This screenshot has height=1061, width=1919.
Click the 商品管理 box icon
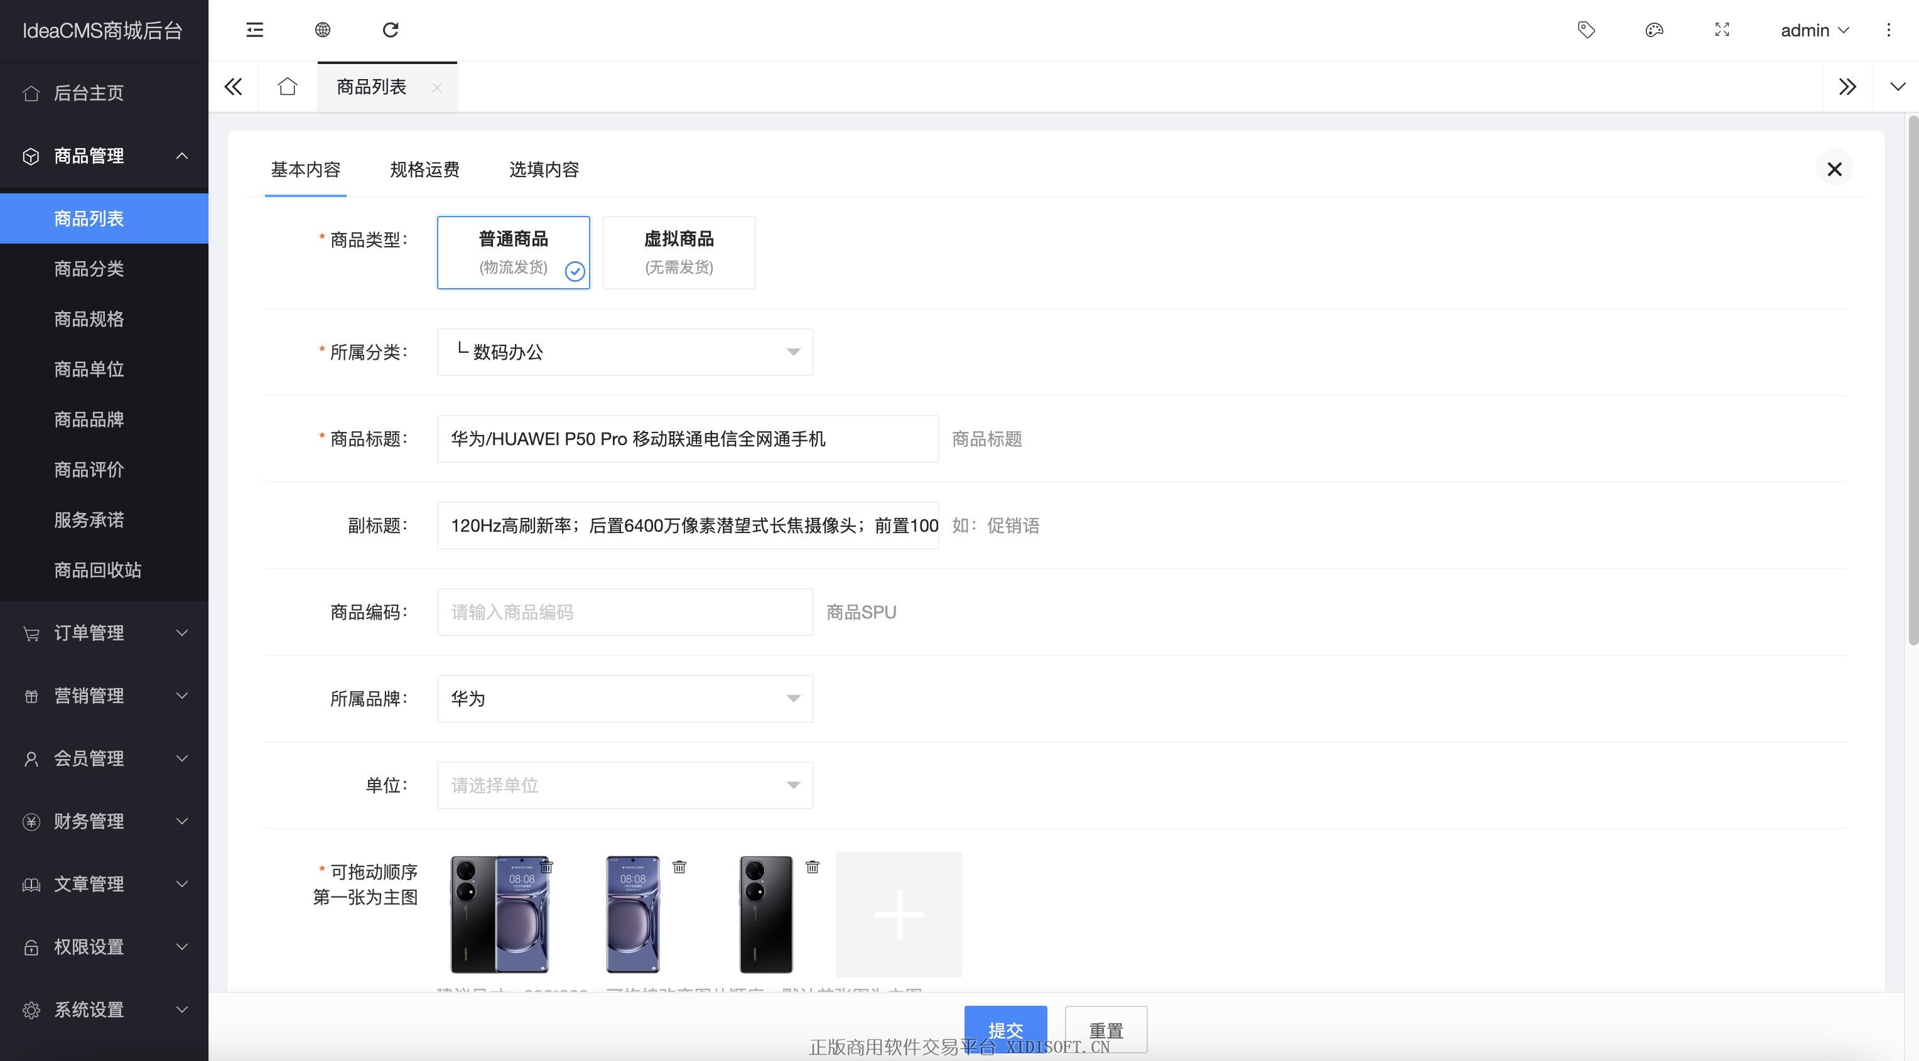[x=31, y=156]
